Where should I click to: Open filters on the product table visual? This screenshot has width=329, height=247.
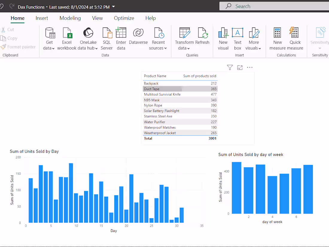click(x=230, y=67)
